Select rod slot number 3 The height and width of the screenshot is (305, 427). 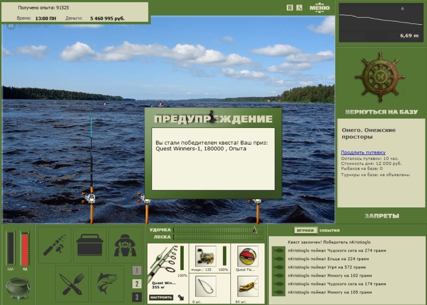pos(137,297)
